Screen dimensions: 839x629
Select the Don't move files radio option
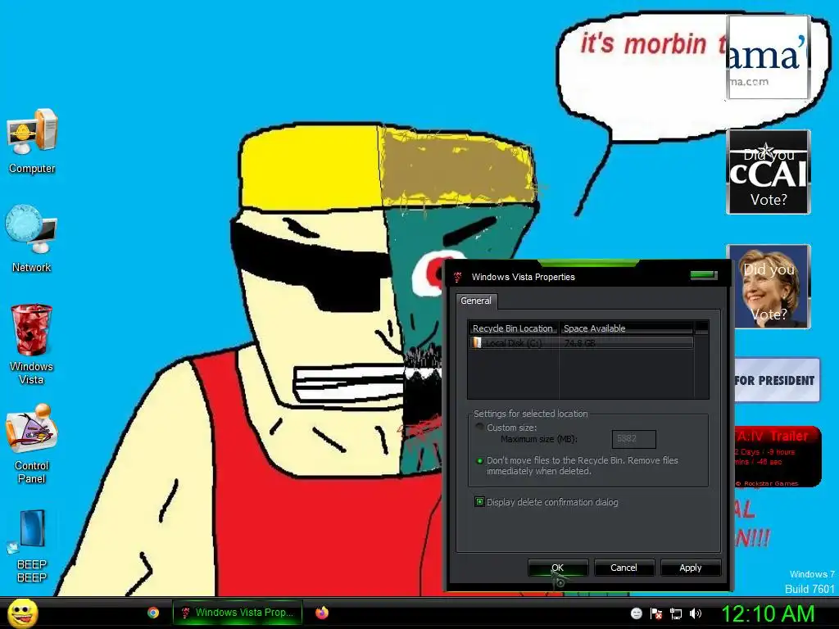[x=479, y=460]
